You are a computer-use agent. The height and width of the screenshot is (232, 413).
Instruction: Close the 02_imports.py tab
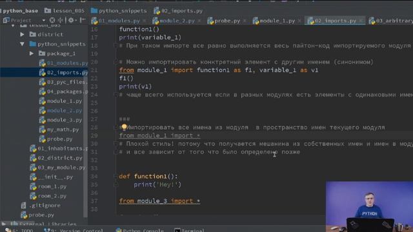361,21
